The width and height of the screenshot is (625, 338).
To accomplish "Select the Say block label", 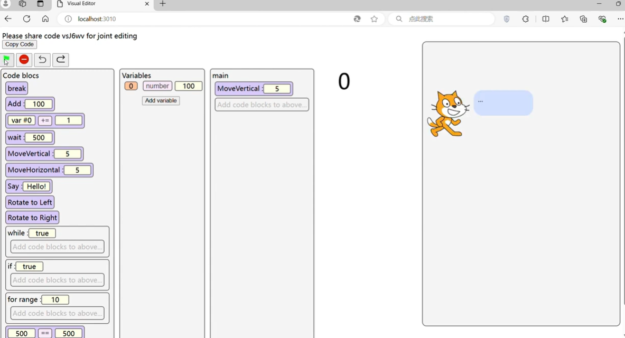I will pyautogui.click(x=13, y=186).
